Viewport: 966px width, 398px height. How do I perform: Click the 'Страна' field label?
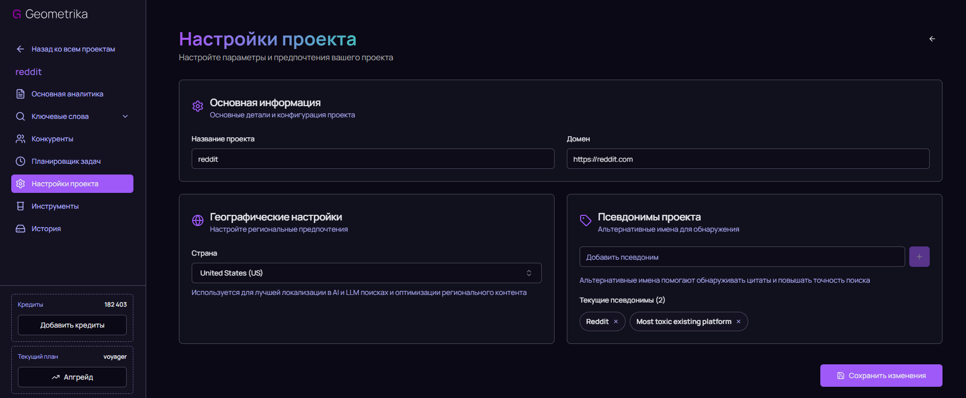pyautogui.click(x=204, y=253)
